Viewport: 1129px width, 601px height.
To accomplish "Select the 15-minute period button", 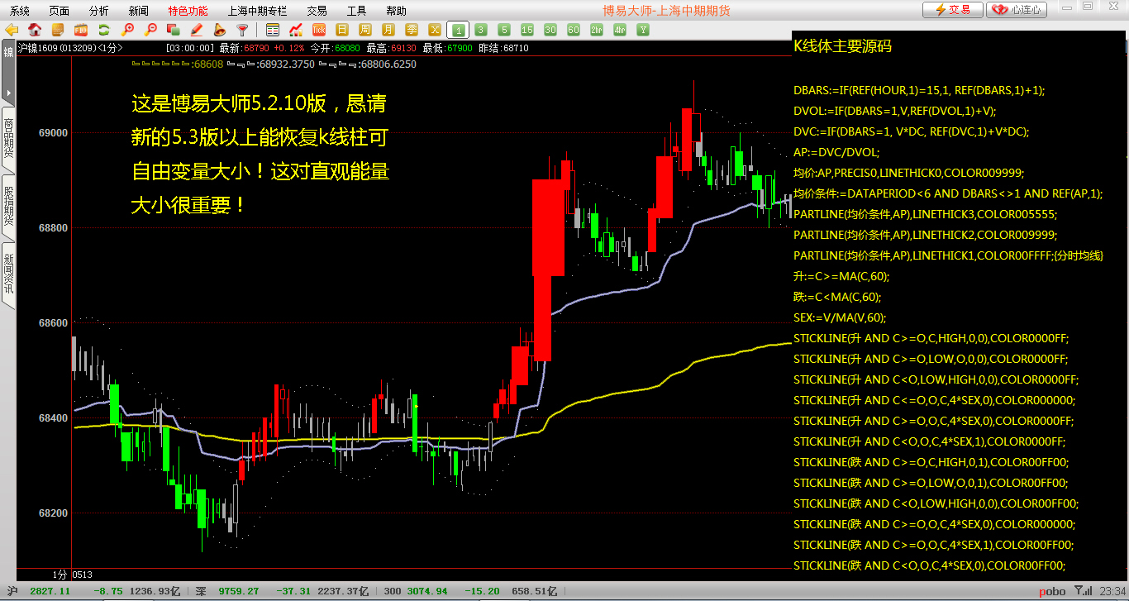I will point(527,30).
